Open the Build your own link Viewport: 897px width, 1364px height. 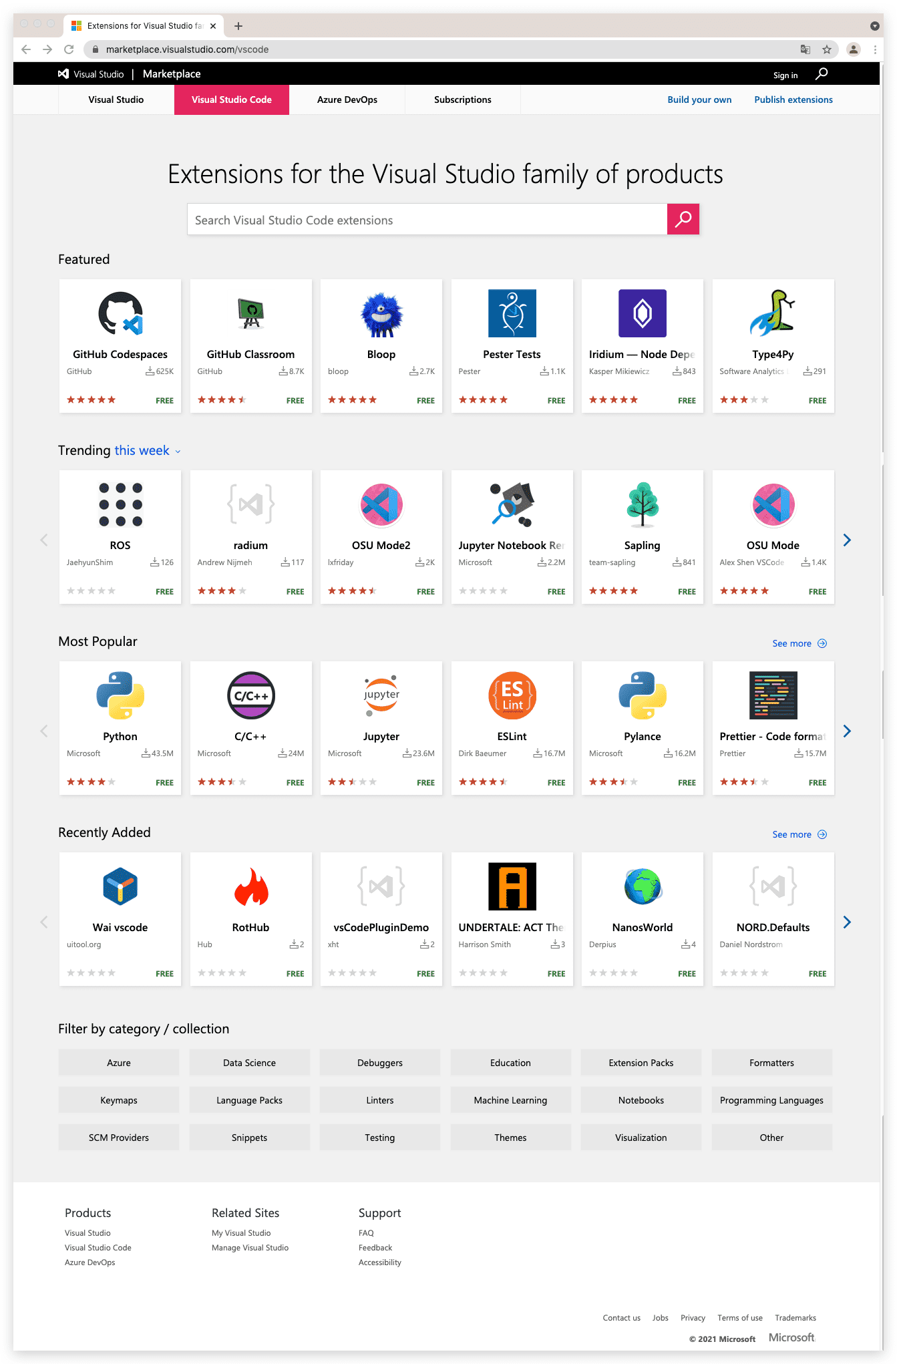click(699, 100)
